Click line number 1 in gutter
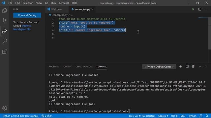Viewport: 211px width, 118px height. pos(53,19)
